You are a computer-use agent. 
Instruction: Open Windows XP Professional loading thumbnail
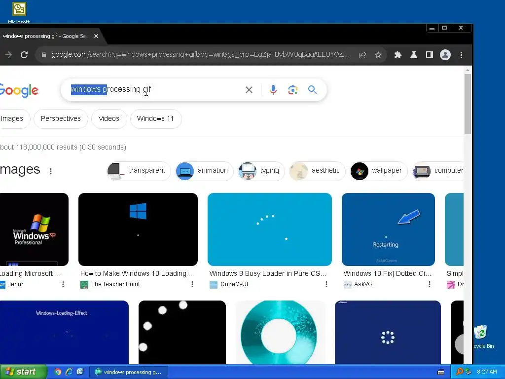click(34, 229)
